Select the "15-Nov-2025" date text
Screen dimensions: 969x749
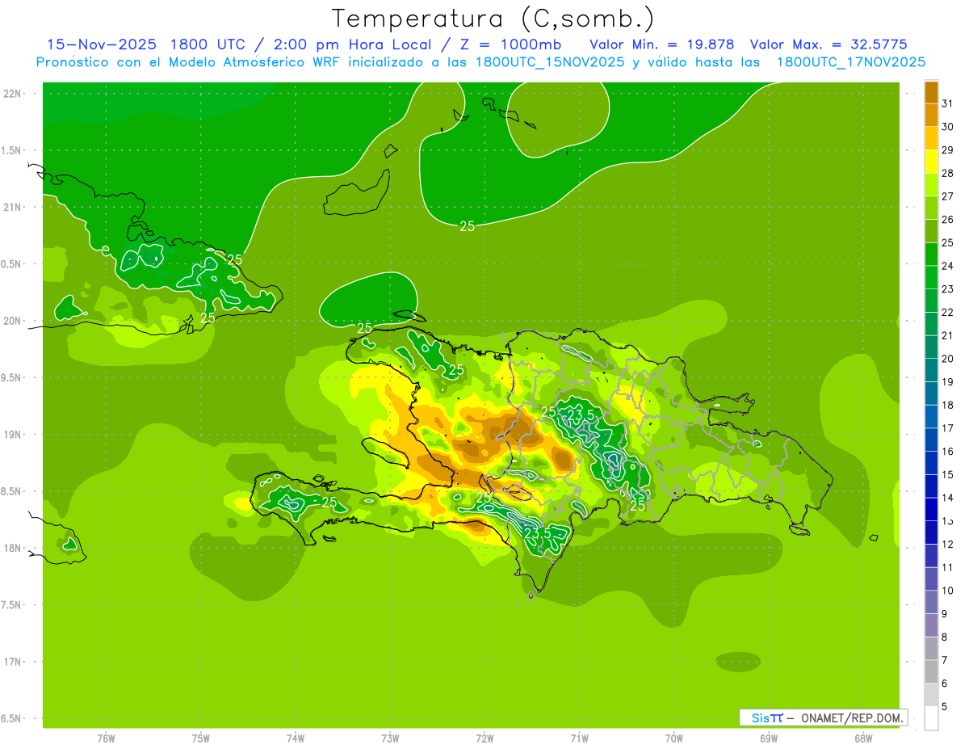tap(101, 44)
